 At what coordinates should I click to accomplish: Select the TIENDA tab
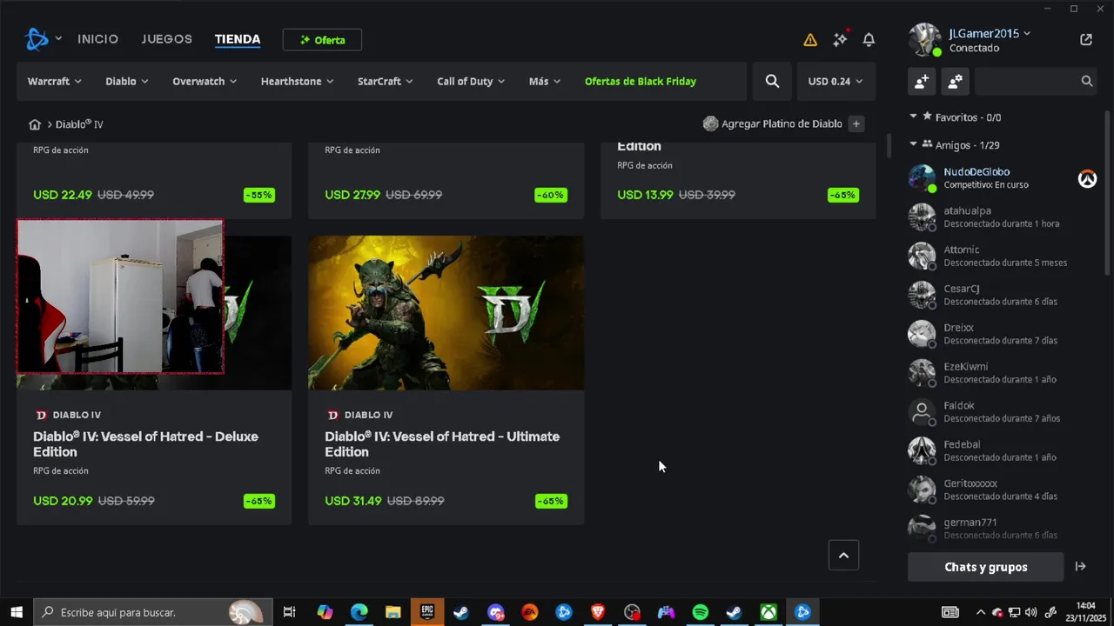[238, 39]
